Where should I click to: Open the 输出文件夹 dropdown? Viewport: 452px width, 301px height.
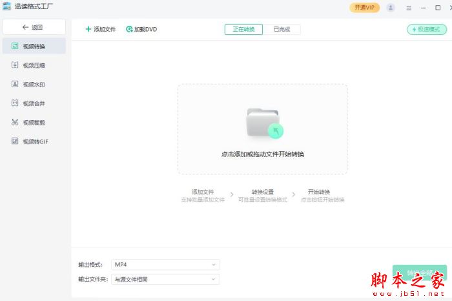point(165,279)
